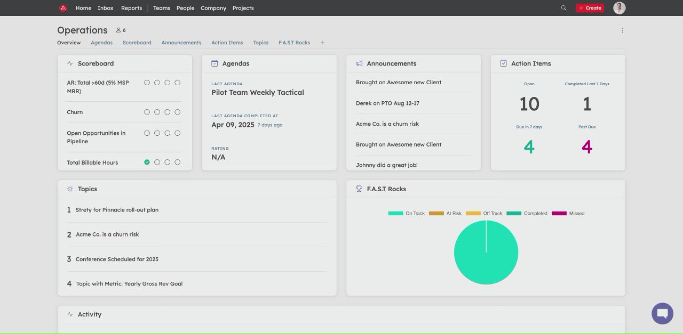Toggle green check in Total Billable Hours row
The height and width of the screenshot is (334, 683).
tap(147, 162)
